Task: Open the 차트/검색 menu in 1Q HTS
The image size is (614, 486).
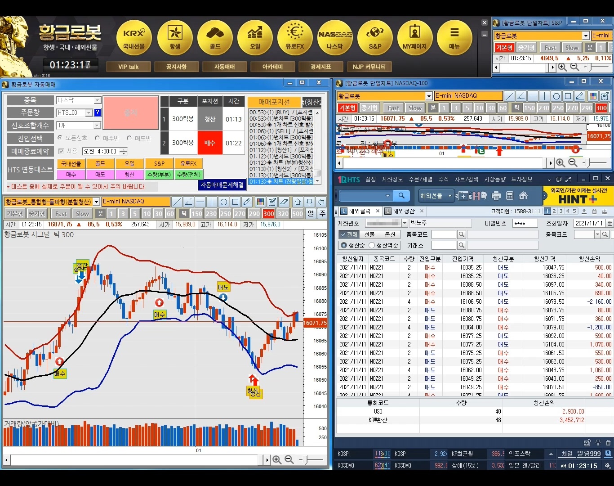Action: (x=466, y=179)
